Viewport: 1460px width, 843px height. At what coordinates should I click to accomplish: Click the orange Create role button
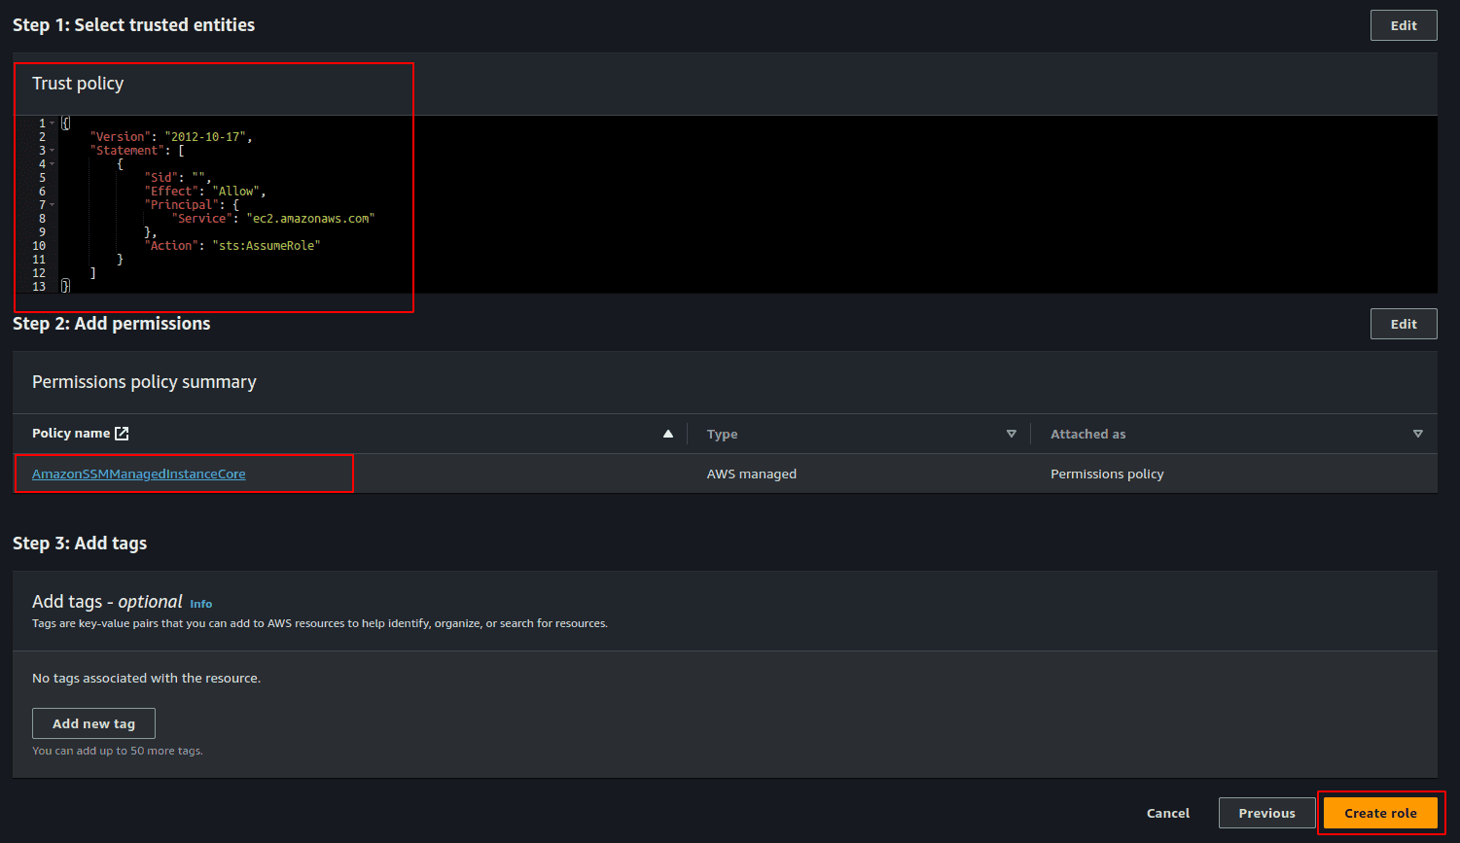tap(1380, 813)
